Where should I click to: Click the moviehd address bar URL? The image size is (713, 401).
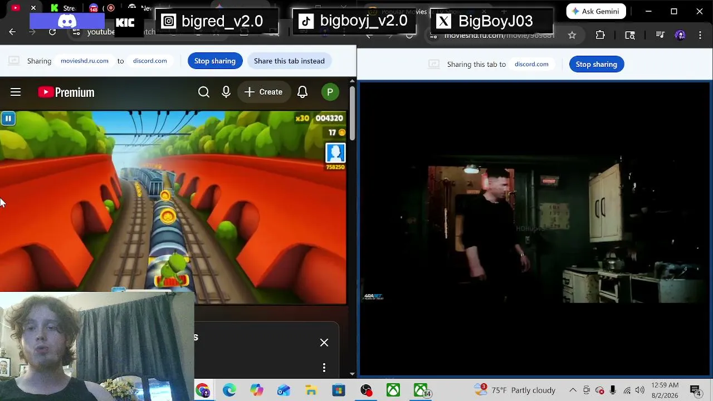(x=500, y=35)
